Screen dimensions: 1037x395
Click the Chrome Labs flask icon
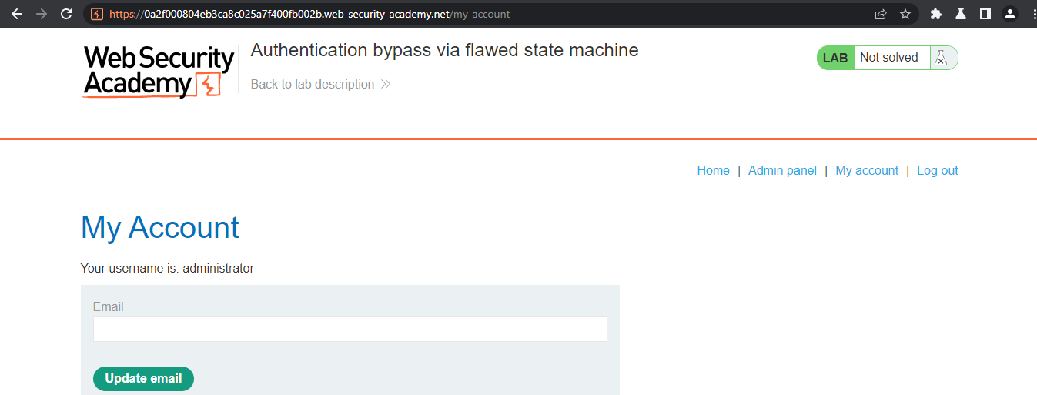click(961, 14)
